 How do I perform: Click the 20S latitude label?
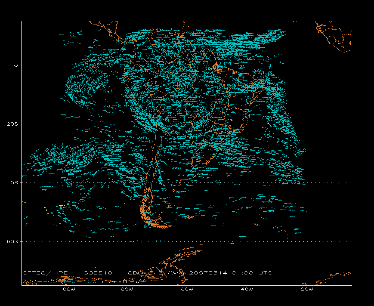[x=12, y=124]
